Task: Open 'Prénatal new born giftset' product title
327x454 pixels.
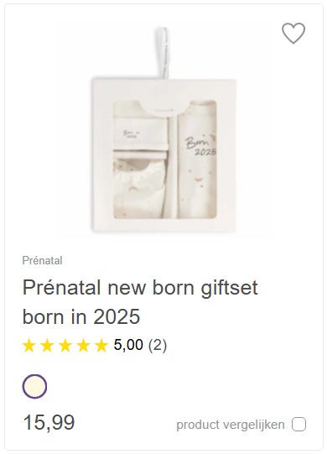Action: point(140,288)
